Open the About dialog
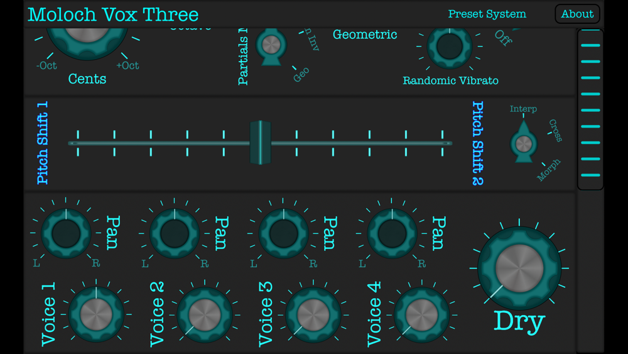The image size is (628, 354). point(577,14)
